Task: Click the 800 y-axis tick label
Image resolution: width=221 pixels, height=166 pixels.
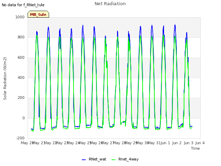Action: click(21, 37)
